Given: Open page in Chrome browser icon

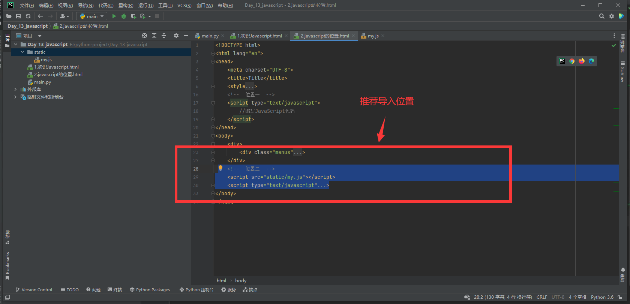Looking at the screenshot, I should tap(572, 61).
